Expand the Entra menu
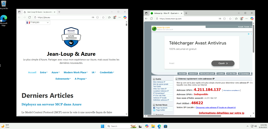The width and height of the screenshot is (268, 129). (44, 72)
